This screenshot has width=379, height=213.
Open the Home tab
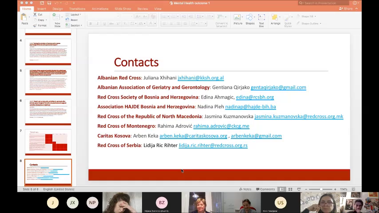coord(27,9)
